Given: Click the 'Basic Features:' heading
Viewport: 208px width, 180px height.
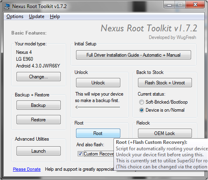Looking at the screenshot, I should pos(29,33).
